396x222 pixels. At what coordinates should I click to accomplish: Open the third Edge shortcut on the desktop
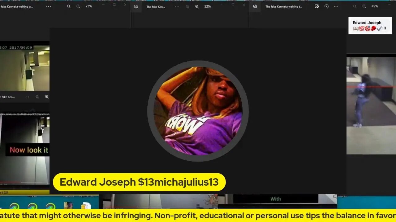click(x=50, y=206)
